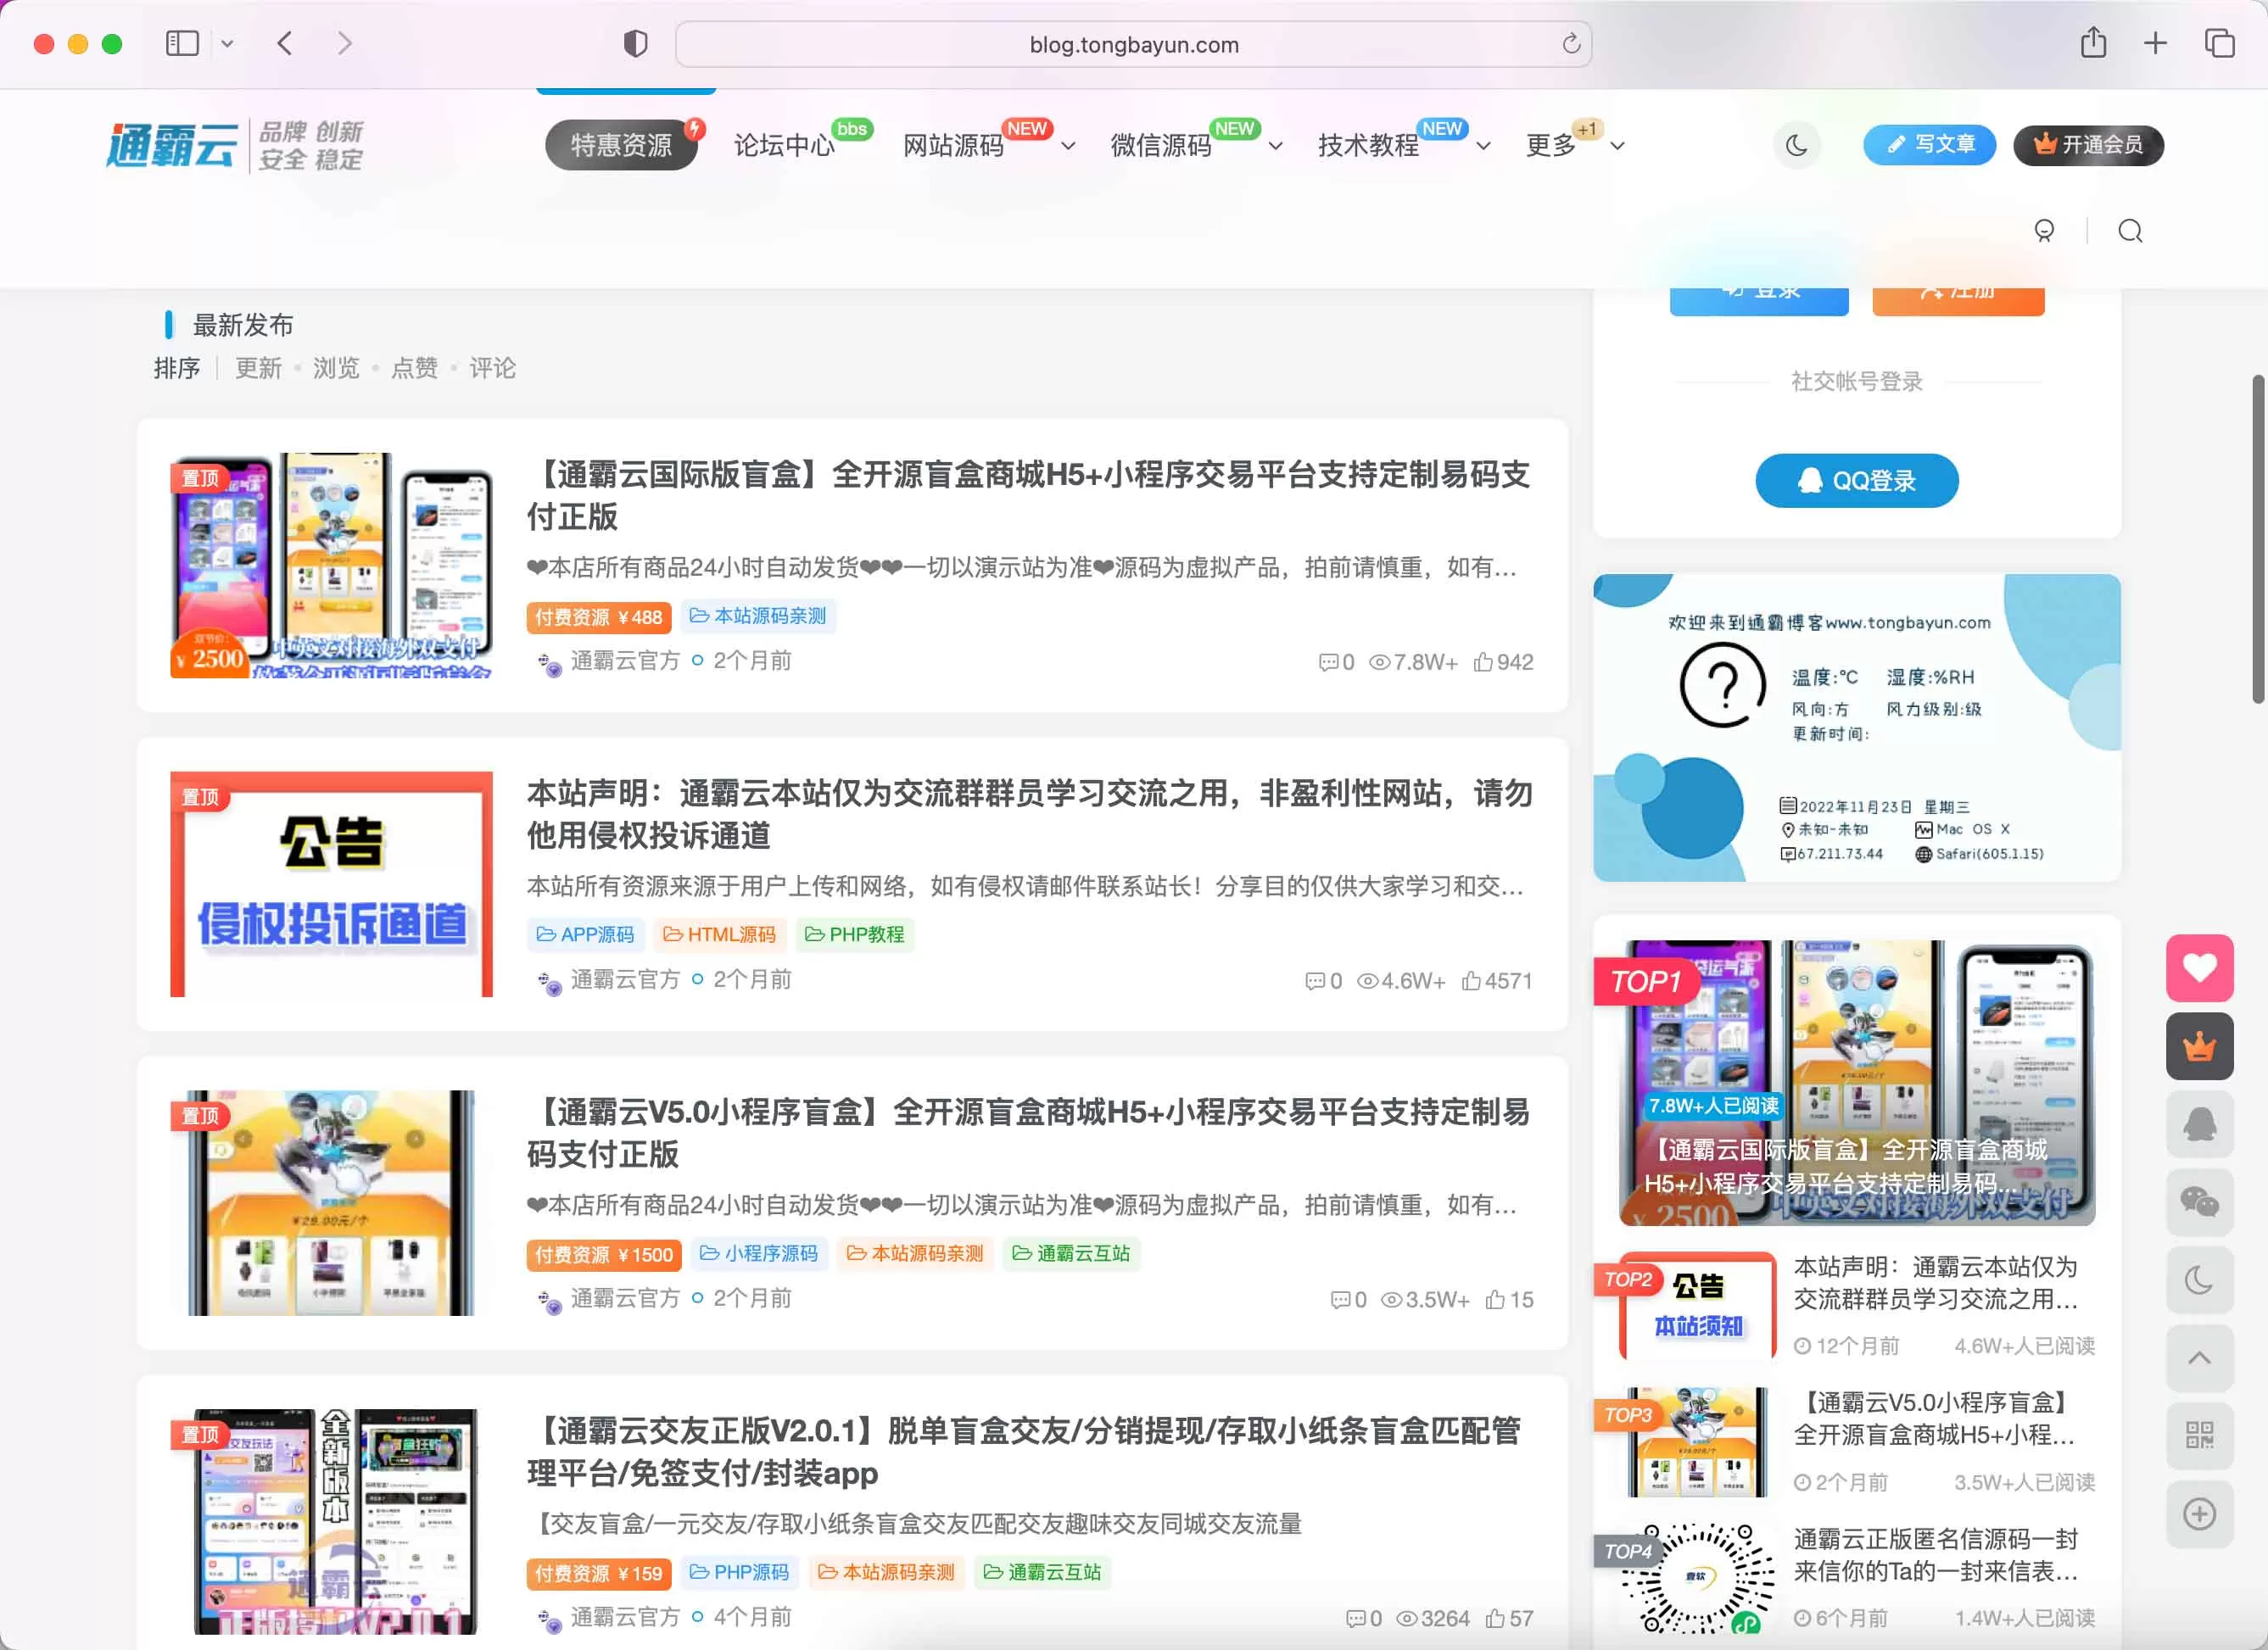Sort posts by 点赞
The width and height of the screenshot is (2268, 1650).
[x=414, y=368]
